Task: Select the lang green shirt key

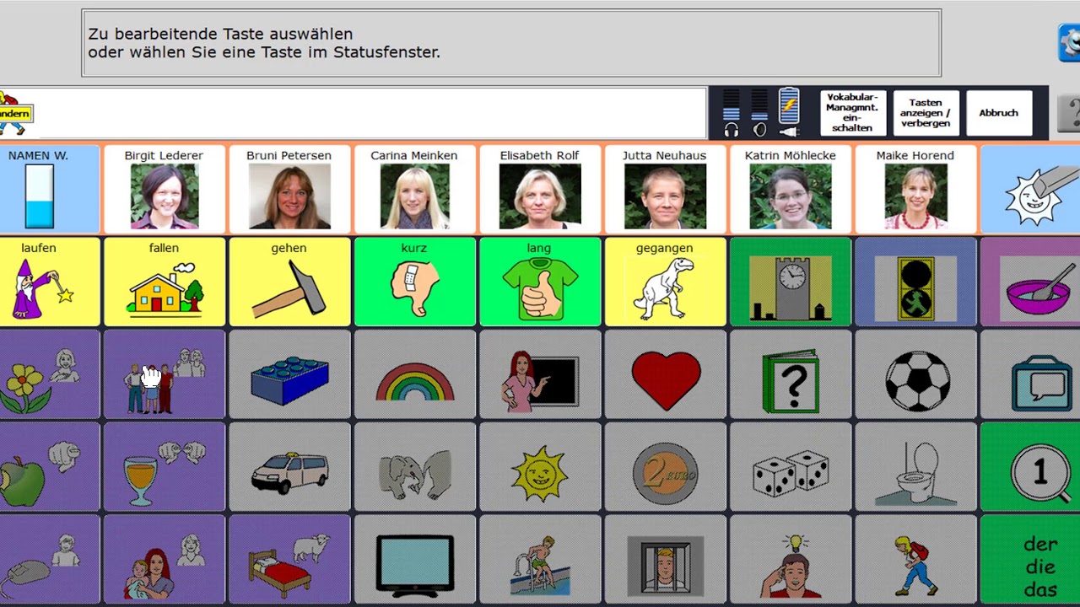Action: click(x=540, y=282)
